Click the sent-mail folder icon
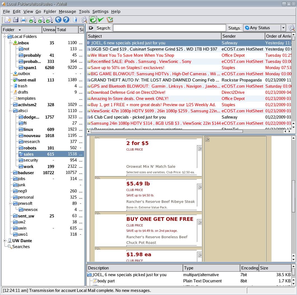297x295 pixels. [x=15, y=80]
